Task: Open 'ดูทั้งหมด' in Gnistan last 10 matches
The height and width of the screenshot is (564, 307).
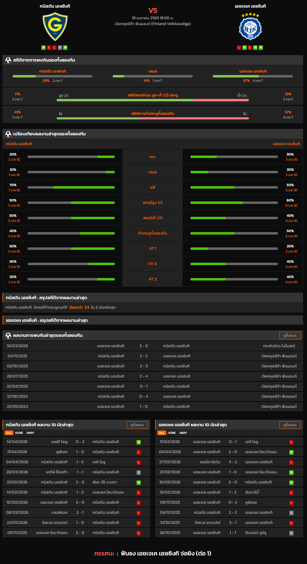Action: [137, 425]
